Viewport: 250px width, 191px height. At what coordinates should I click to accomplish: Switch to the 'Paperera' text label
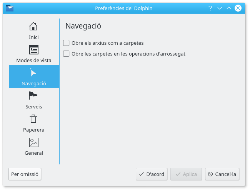33,130
